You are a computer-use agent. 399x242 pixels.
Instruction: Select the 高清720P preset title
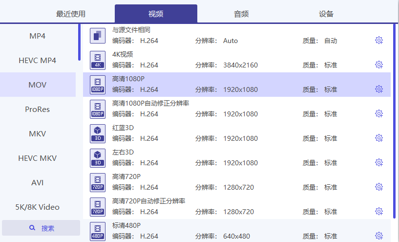126,176
